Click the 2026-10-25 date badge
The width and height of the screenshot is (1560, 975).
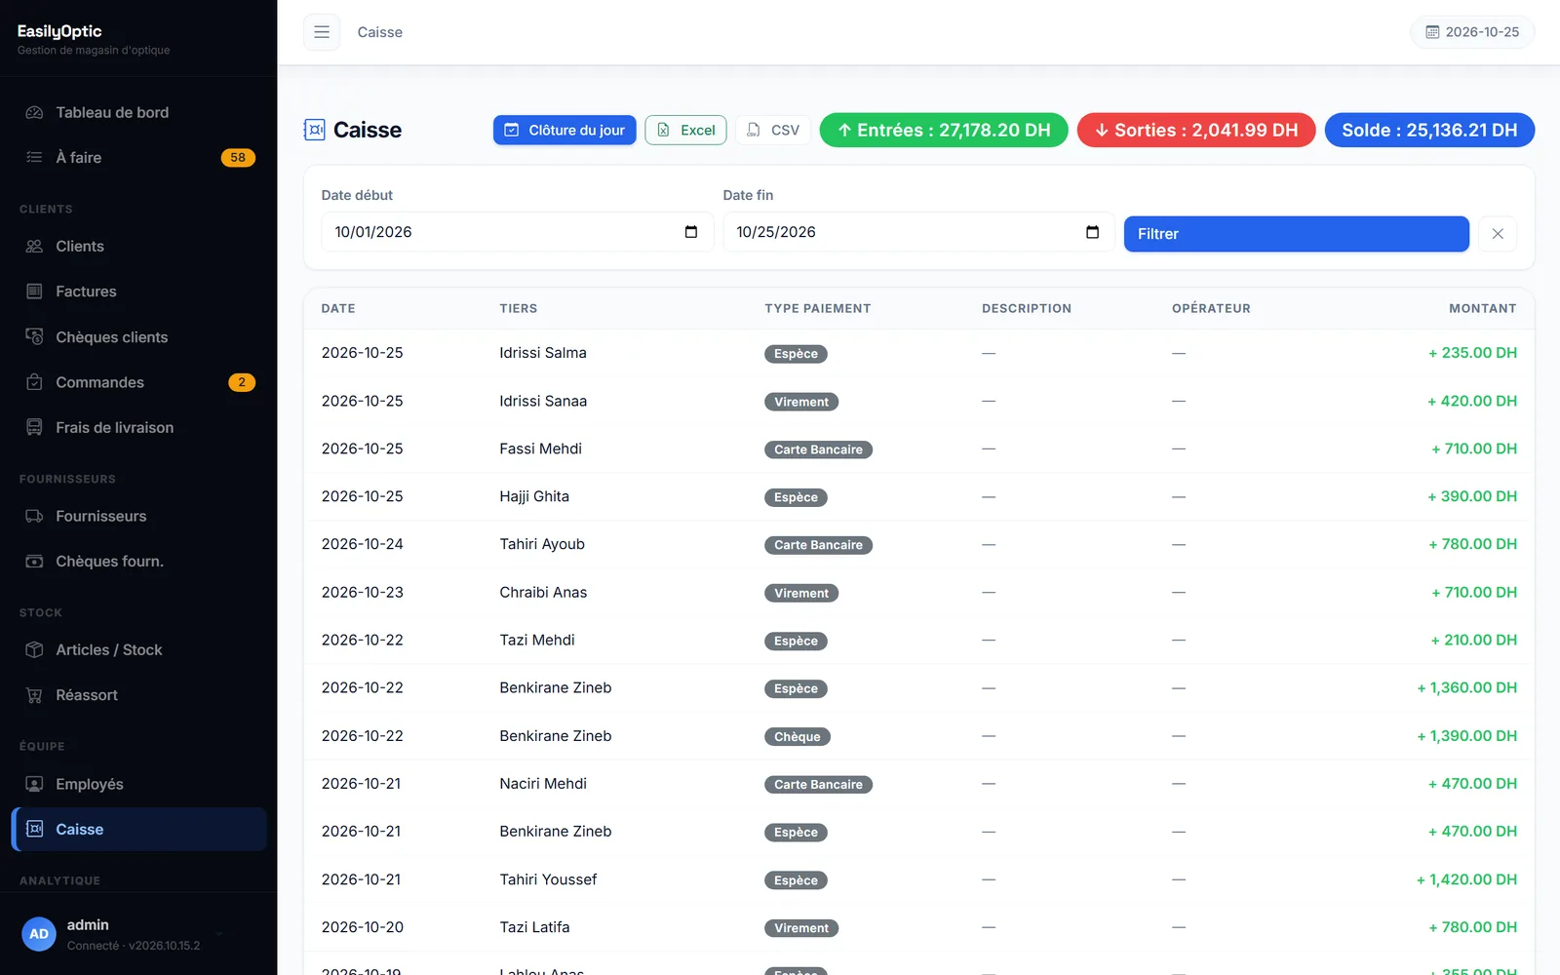(x=1472, y=32)
